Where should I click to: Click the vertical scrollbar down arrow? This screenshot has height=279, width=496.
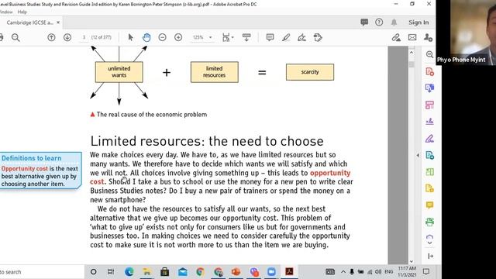[412, 261]
